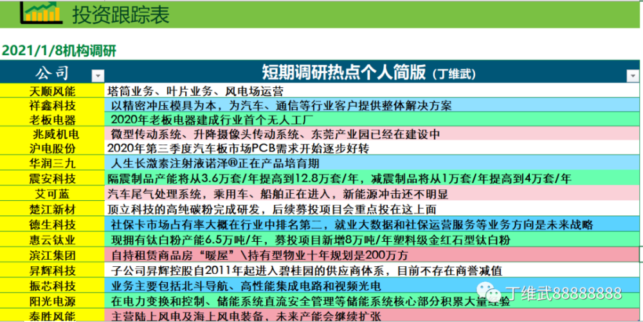
Task: Click the cell about 碧桂园的供应商体系
Action: click(372, 270)
